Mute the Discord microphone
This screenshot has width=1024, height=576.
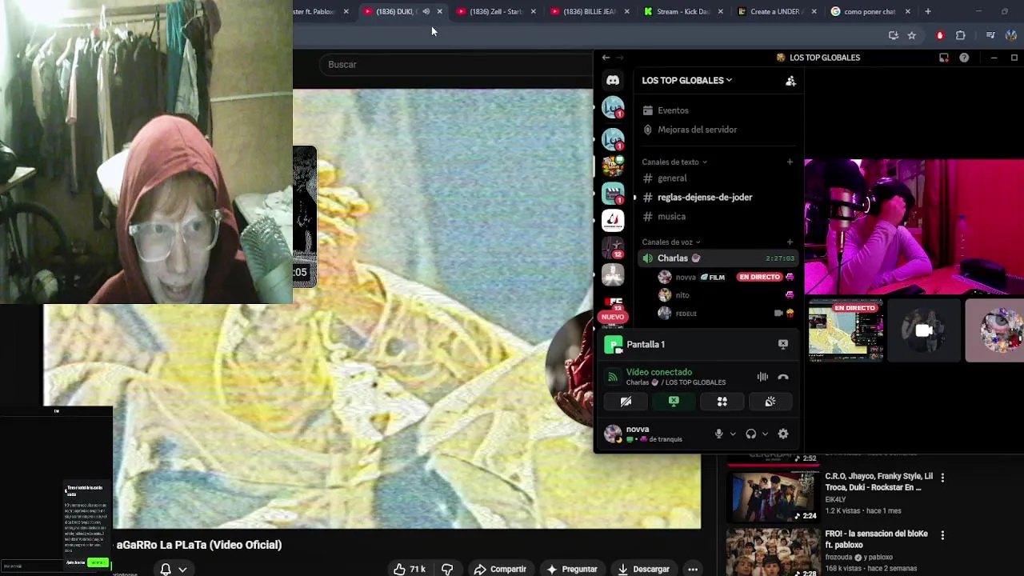718,434
